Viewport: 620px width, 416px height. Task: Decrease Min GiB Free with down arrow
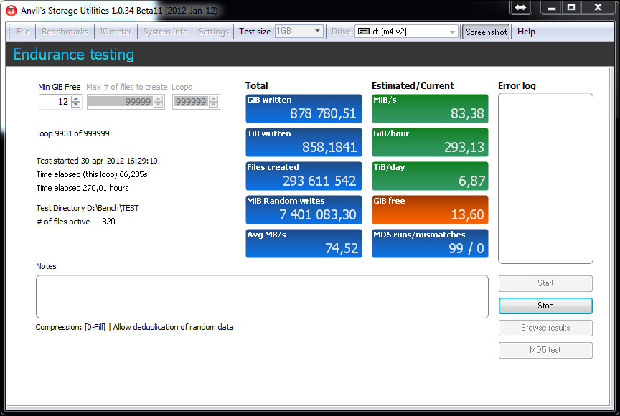(76, 105)
